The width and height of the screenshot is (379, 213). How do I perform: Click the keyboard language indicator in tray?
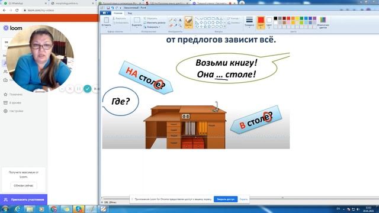(338, 209)
